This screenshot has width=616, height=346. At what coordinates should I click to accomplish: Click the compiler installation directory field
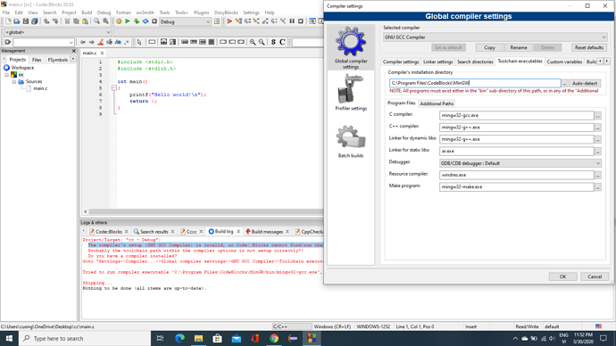point(475,83)
